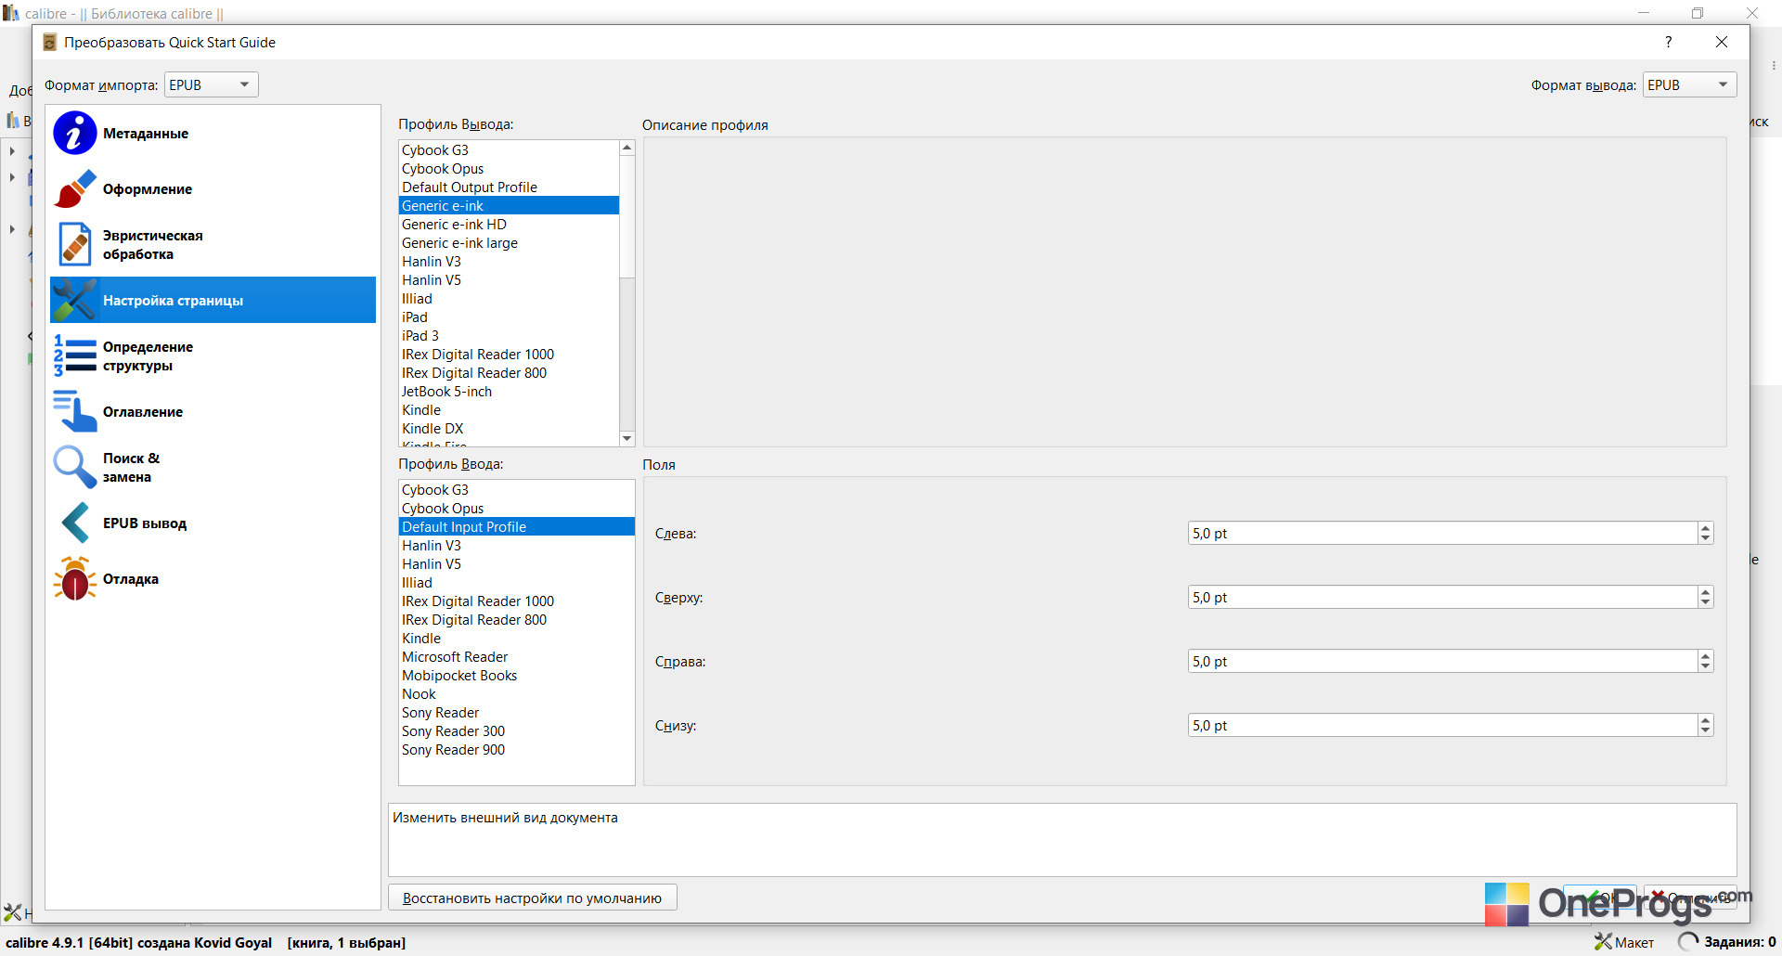
Task: Decrease the Слева margin value
Action: tap(1705, 538)
